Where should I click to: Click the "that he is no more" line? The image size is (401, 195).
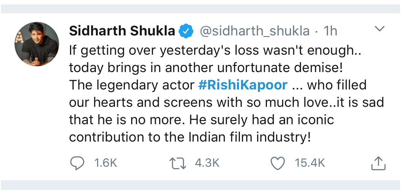(x=202, y=120)
